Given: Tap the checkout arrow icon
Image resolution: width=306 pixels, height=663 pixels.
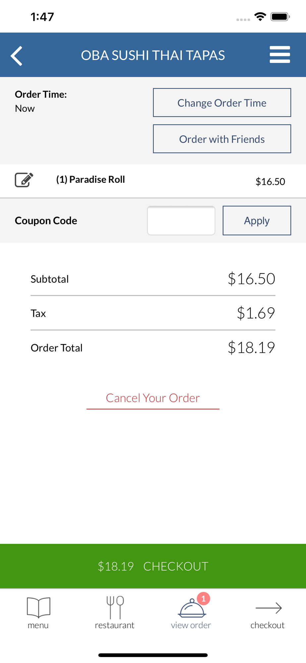Looking at the screenshot, I should pyautogui.click(x=269, y=608).
